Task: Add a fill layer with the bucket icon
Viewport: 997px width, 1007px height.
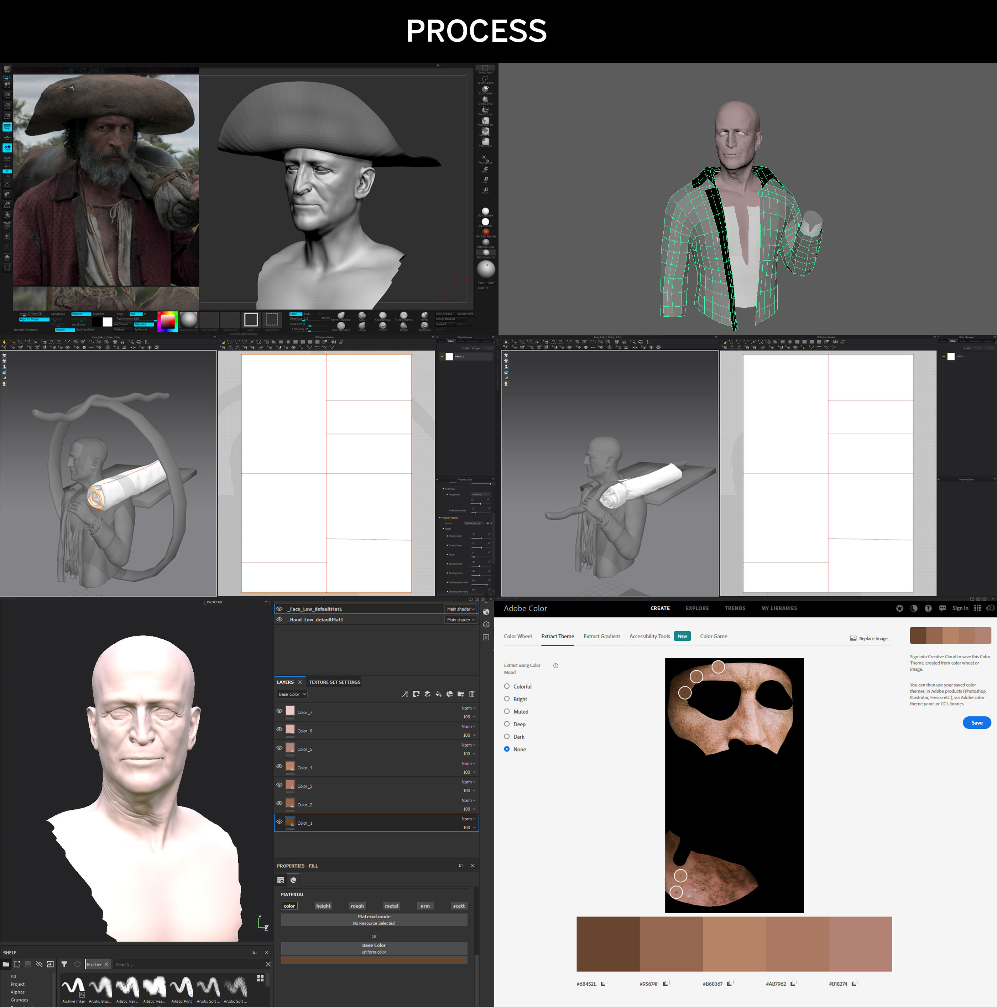Action: 438,694
